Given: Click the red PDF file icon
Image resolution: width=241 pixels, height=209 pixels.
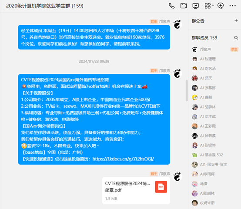Looking at the screenshot, I should click(161, 187).
